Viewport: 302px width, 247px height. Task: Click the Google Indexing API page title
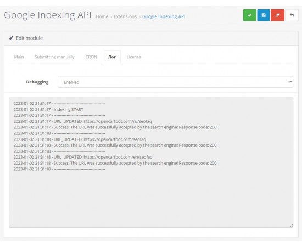click(48, 15)
